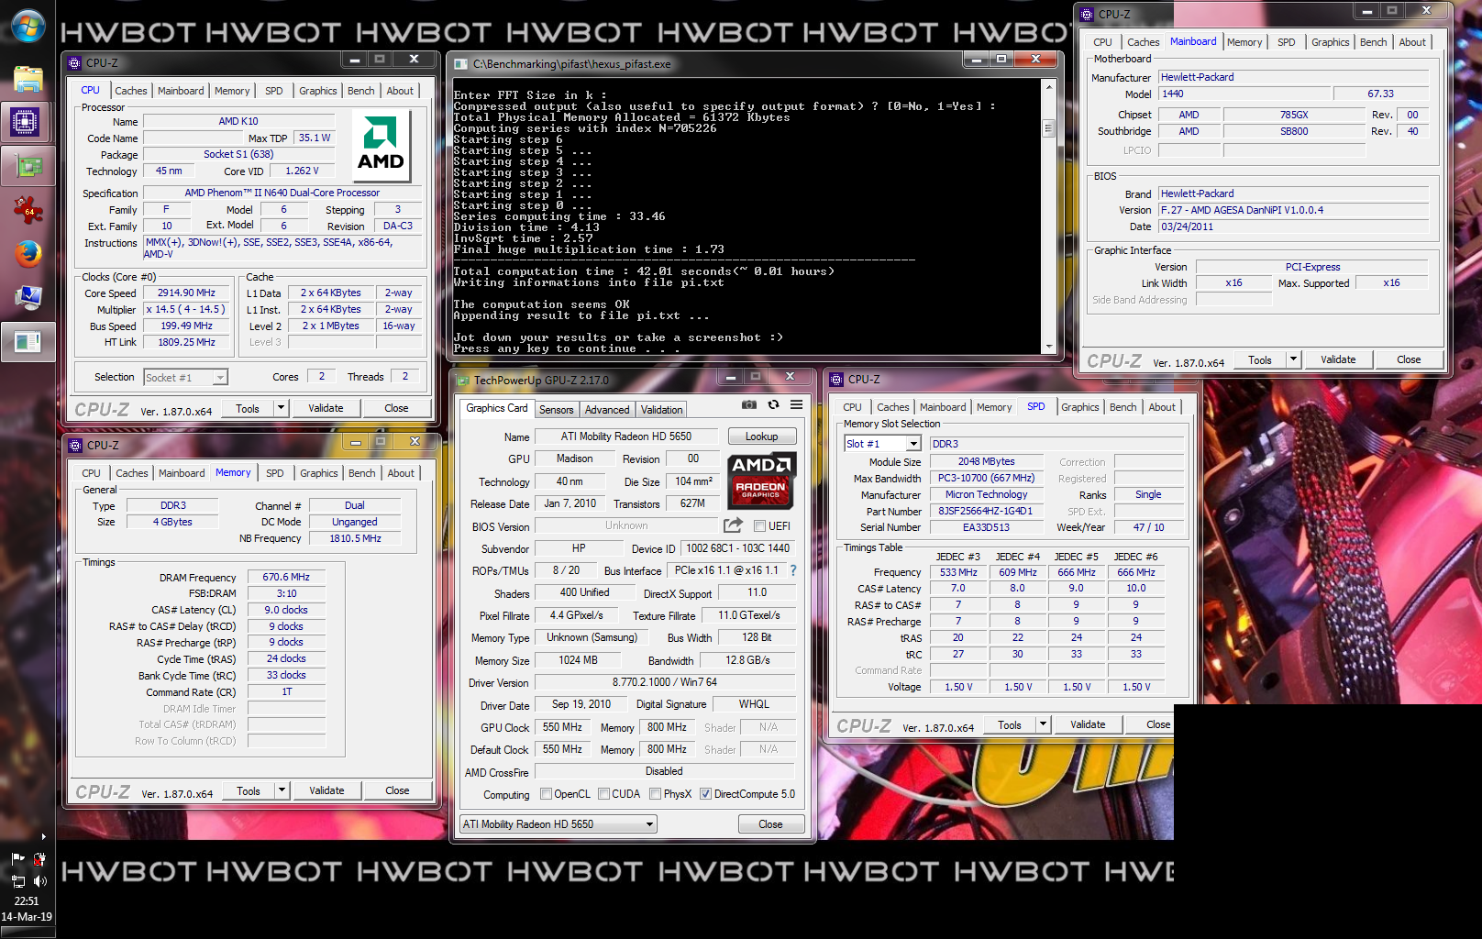Toggle the CUDA checkbox
The width and height of the screenshot is (1482, 939).
603,793
